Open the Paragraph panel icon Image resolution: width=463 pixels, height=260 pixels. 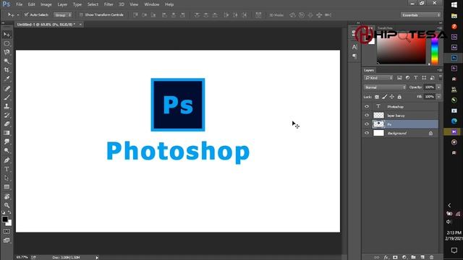coord(354,56)
